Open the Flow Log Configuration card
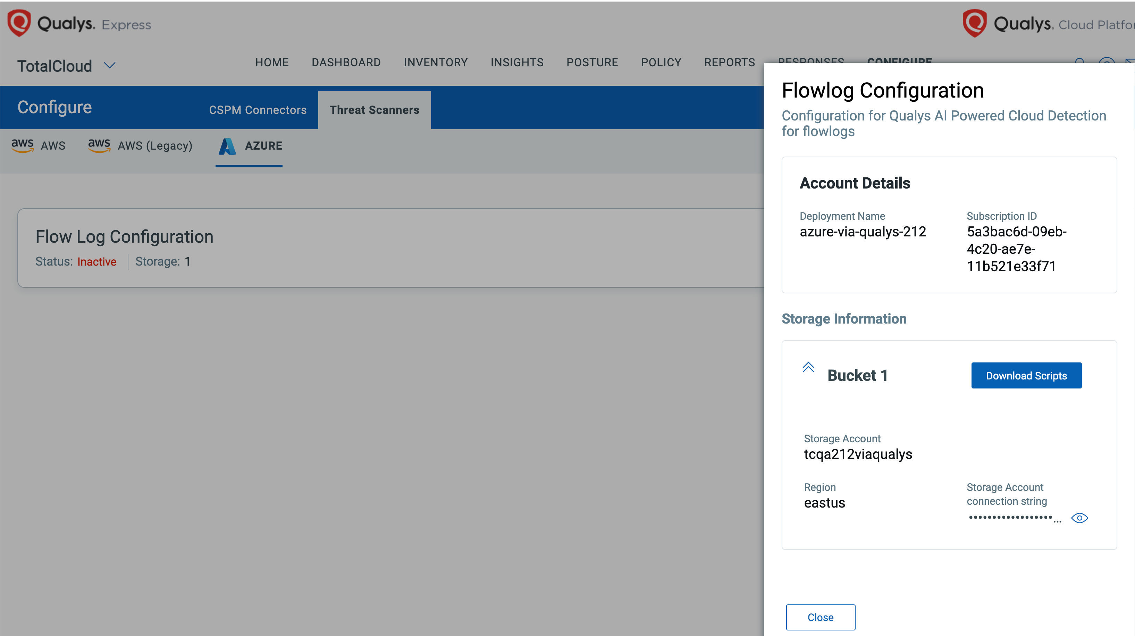This screenshot has width=1135, height=636. pyautogui.click(x=391, y=248)
